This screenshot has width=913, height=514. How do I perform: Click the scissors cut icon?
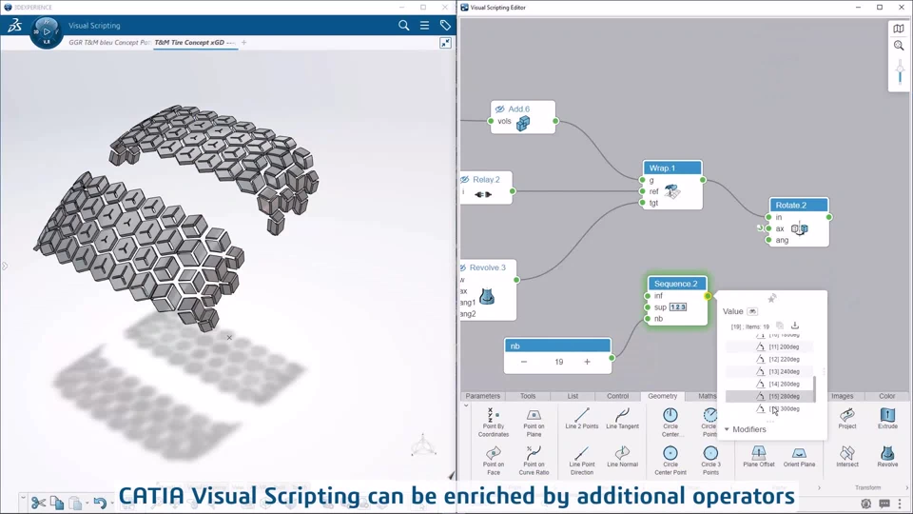[38, 503]
